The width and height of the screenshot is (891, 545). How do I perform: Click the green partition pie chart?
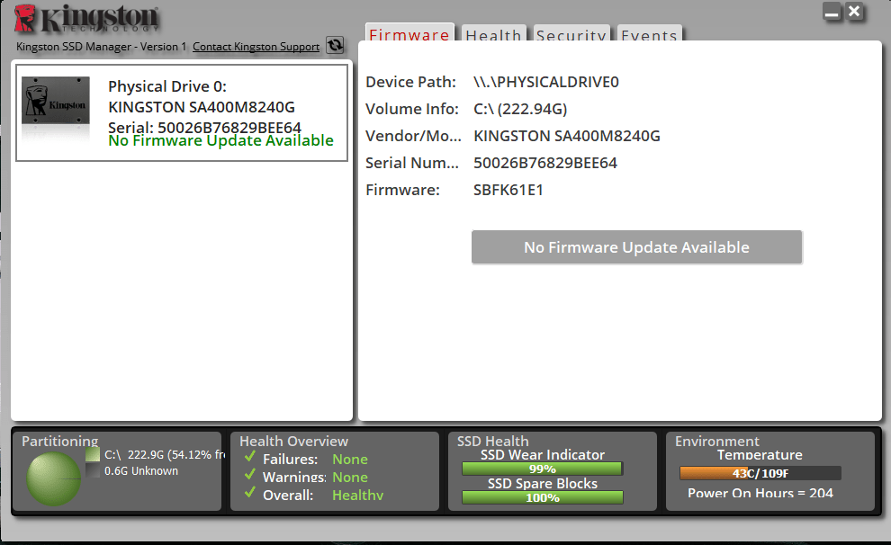(x=53, y=478)
